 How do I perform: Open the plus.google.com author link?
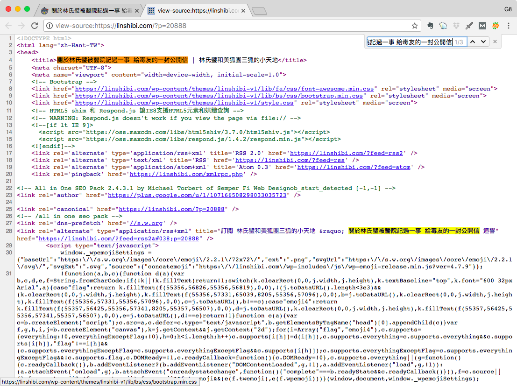tap(197, 195)
